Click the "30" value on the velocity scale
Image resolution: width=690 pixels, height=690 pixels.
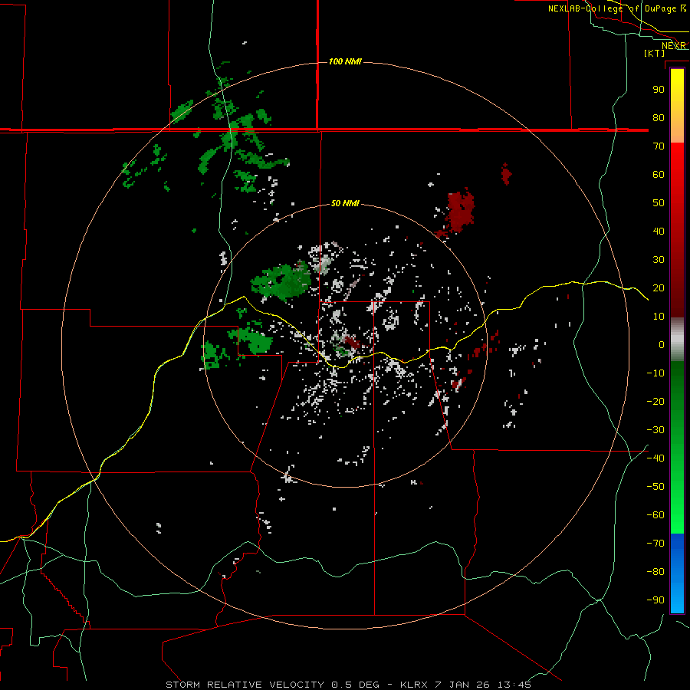[659, 260]
